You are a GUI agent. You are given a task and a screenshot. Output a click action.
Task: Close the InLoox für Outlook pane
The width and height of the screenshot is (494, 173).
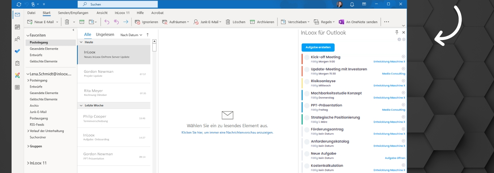tap(404, 32)
